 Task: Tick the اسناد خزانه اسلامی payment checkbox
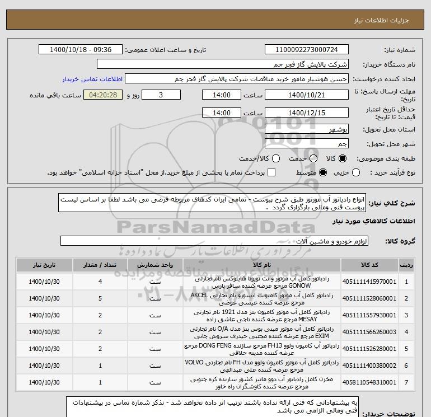point(271,172)
